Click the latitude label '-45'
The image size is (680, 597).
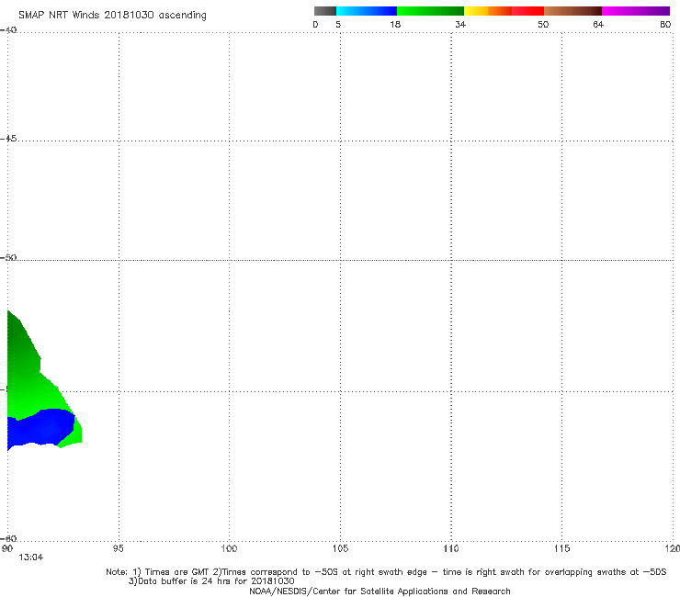8,139
